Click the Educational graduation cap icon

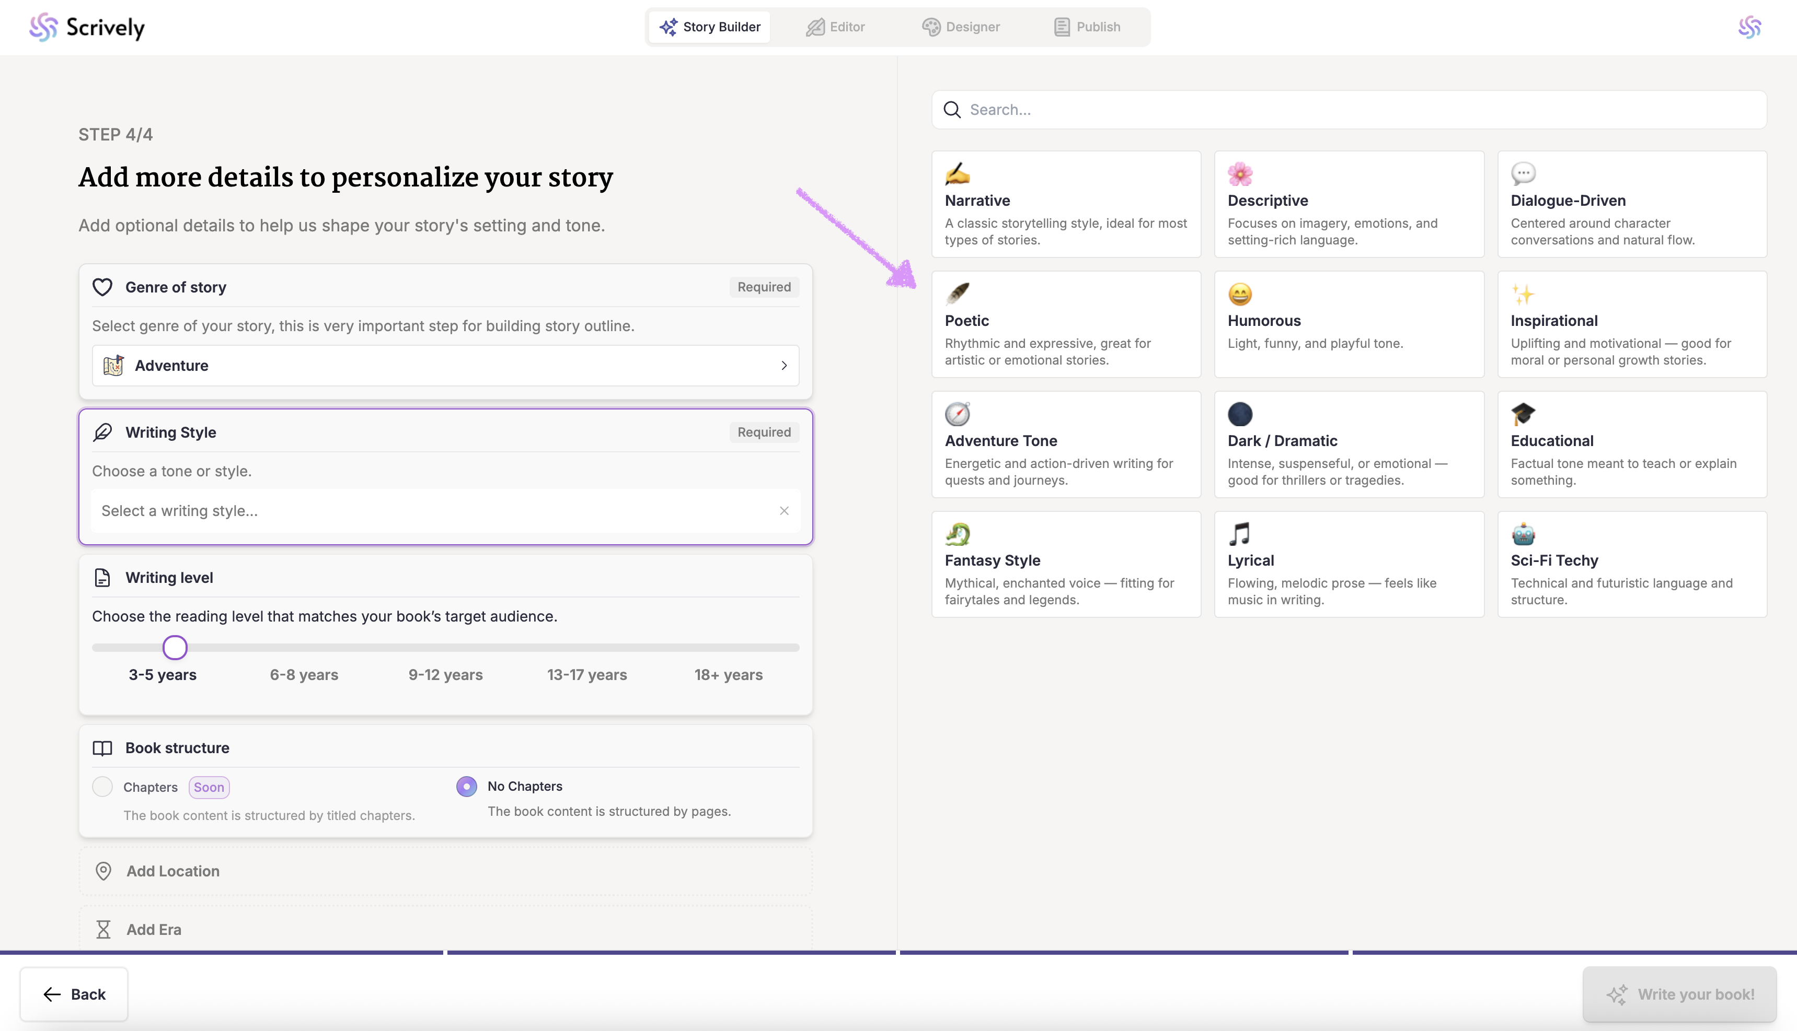click(x=1523, y=414)
